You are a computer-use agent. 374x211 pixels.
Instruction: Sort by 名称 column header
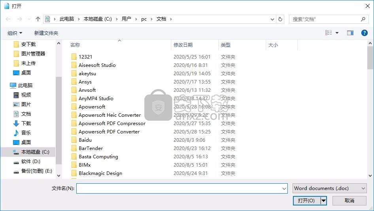(x=75, y=45)
